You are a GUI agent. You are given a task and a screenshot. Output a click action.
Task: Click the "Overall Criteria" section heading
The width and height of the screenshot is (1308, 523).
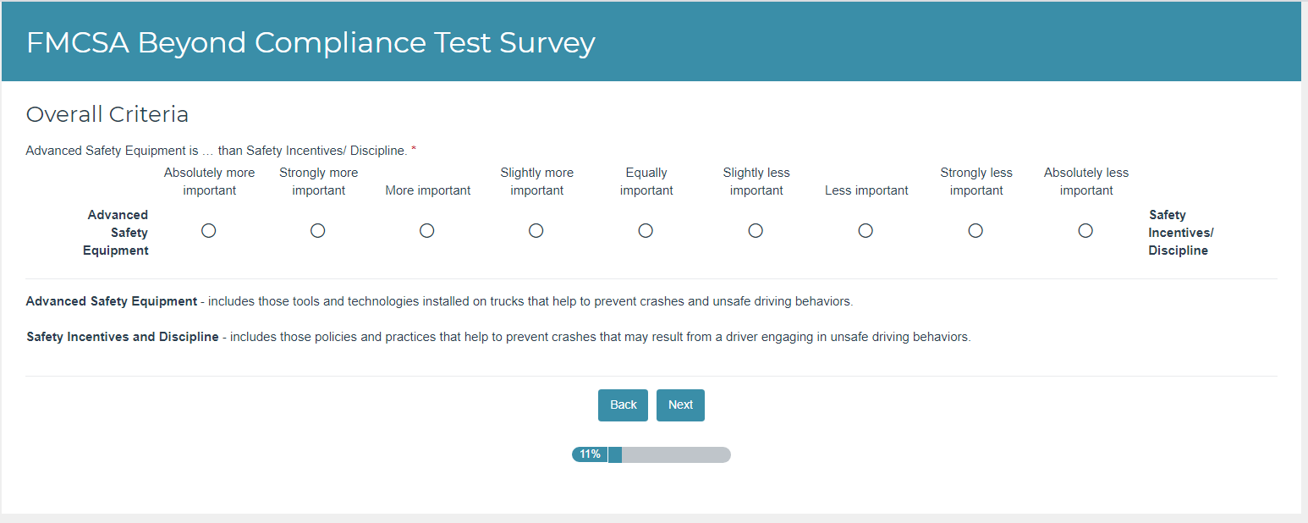click(x=107, y=114)
